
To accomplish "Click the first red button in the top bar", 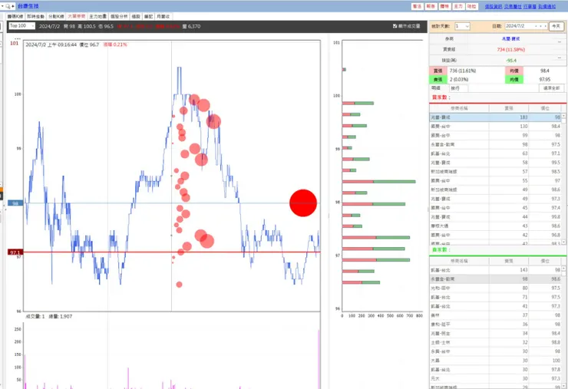I will coord(417,6).
